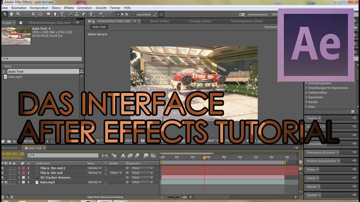This screenshot has width=360, height=202.
Task: Select the Clone Stamp tool
Action: coord(77,14)
